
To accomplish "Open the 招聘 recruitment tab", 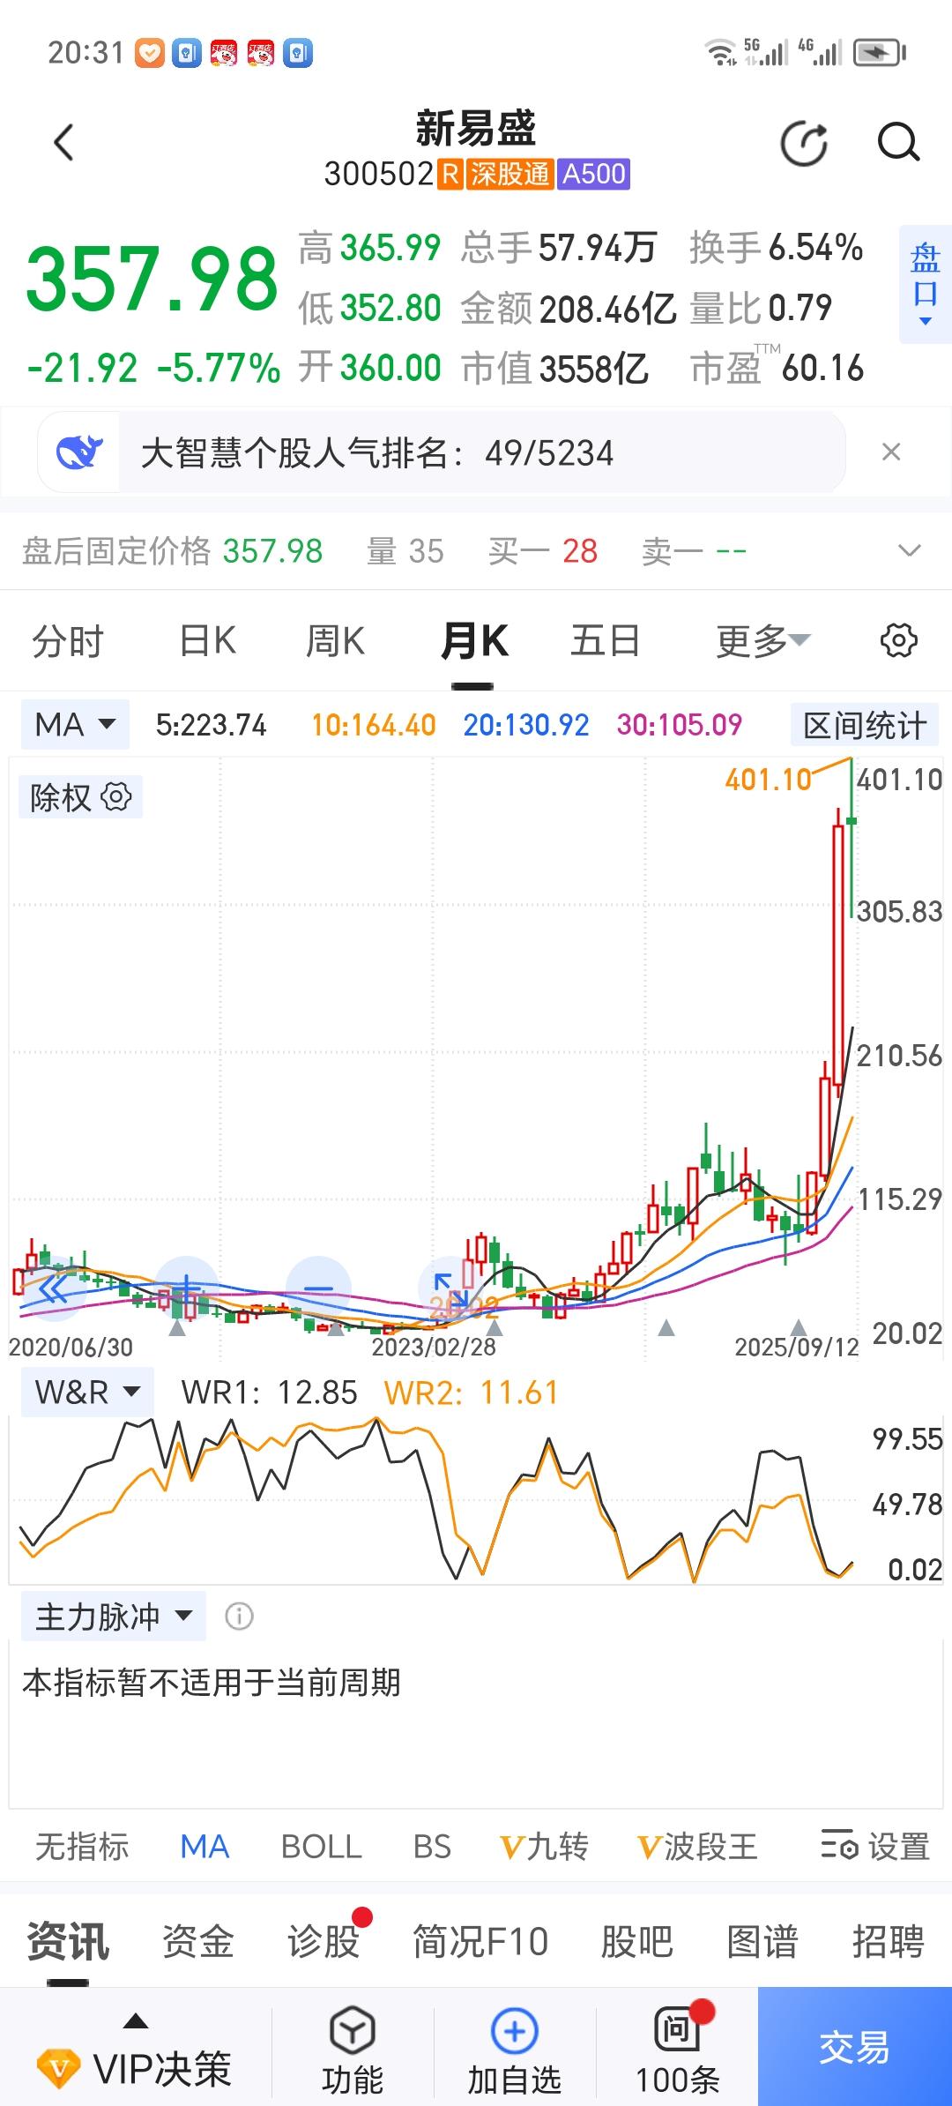I will (x=887, y=1942).
